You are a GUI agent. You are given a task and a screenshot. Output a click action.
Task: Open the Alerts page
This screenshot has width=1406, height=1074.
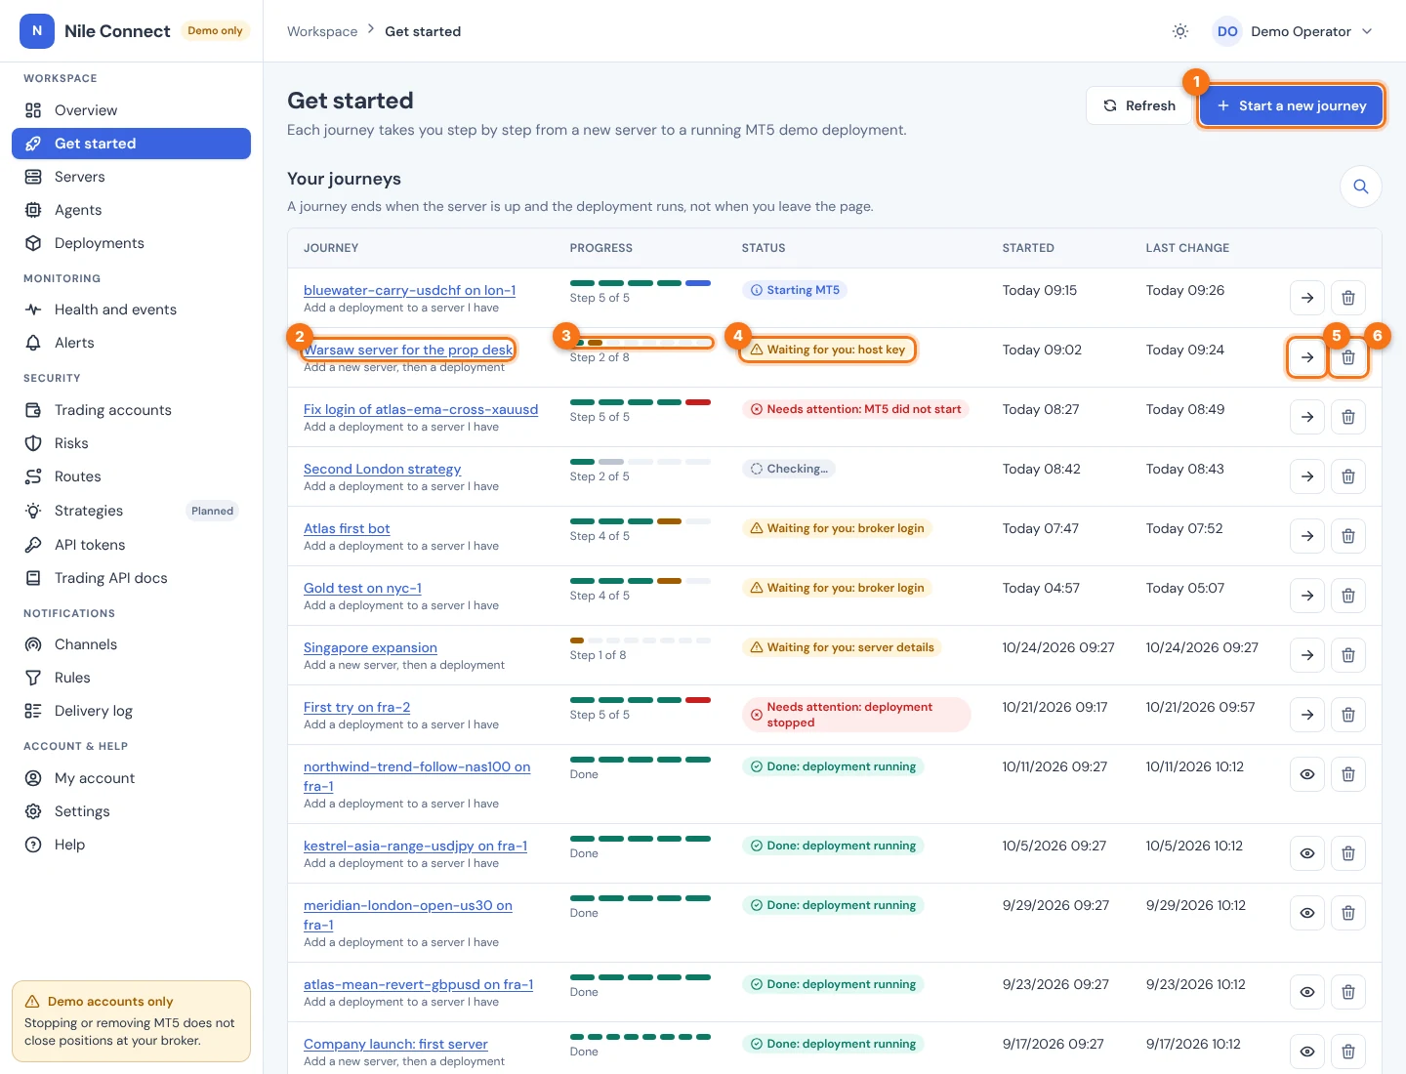(131, 343)
